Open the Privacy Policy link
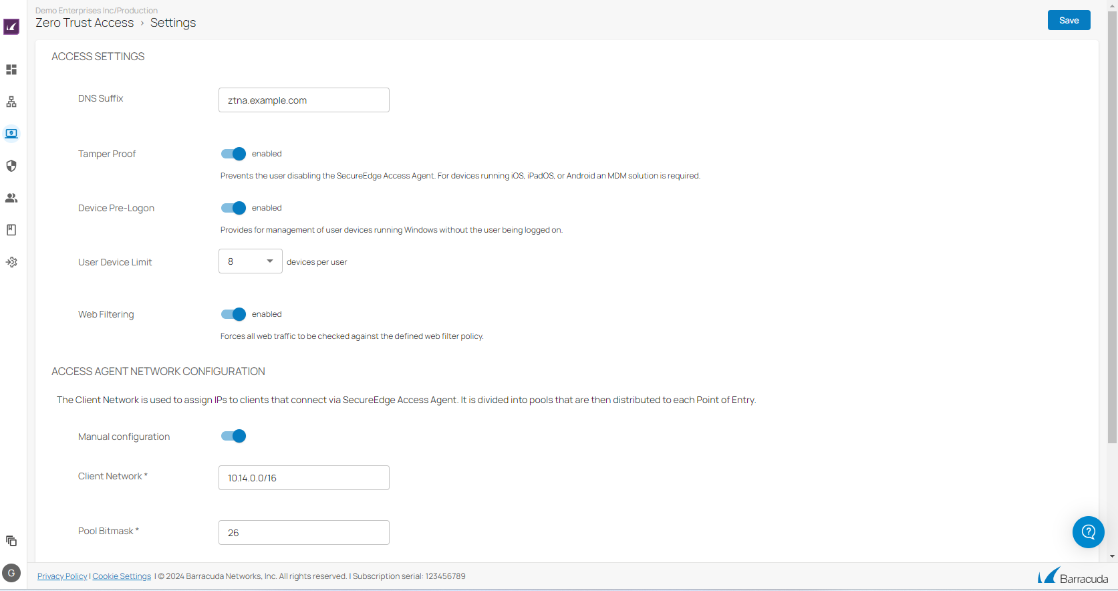This screenshot has width=1118, height=591. 62,576
